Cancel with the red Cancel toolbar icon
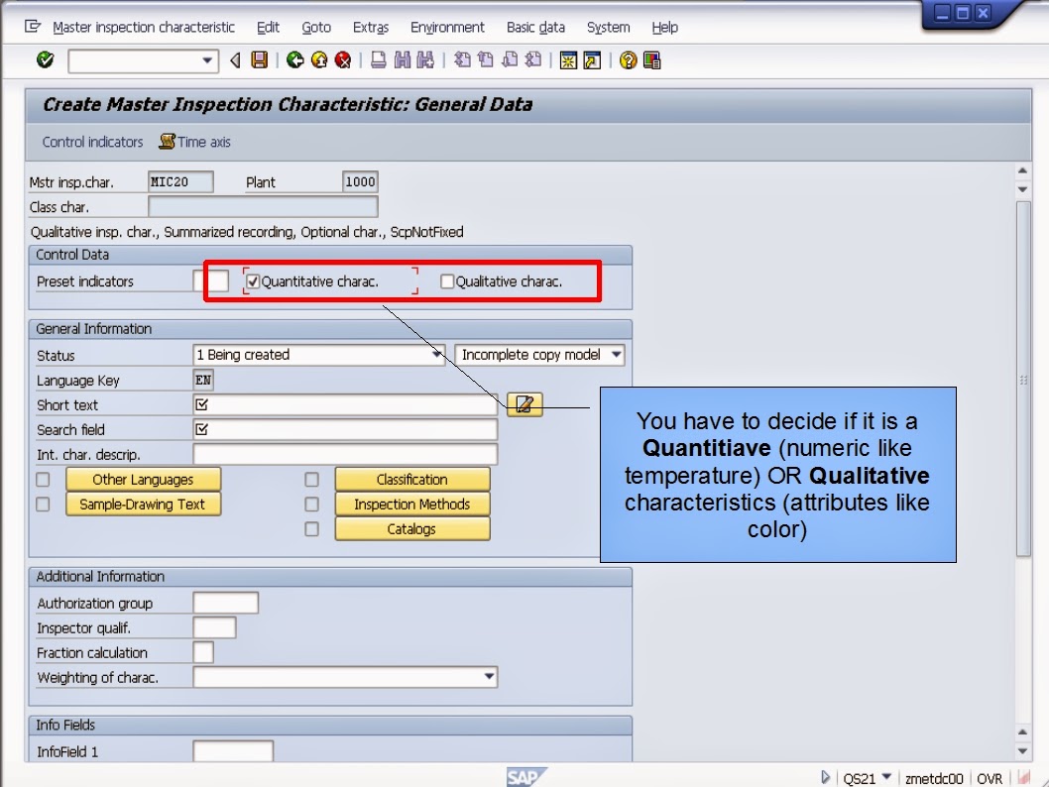Image resolution: width=1049 pixels, height=787 pixels. tap(343, 59)
